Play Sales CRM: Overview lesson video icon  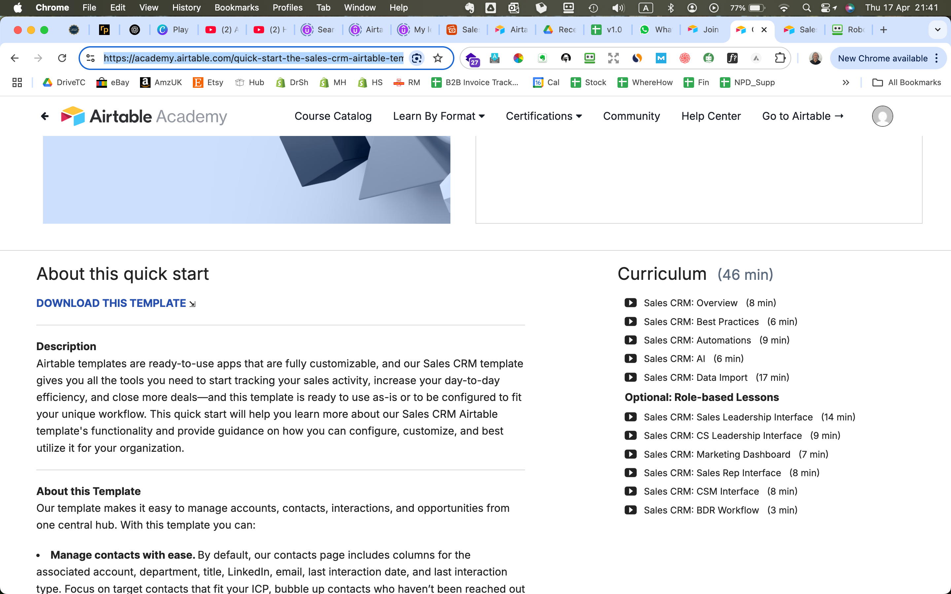pyautogui.click(x=631, y=303)
